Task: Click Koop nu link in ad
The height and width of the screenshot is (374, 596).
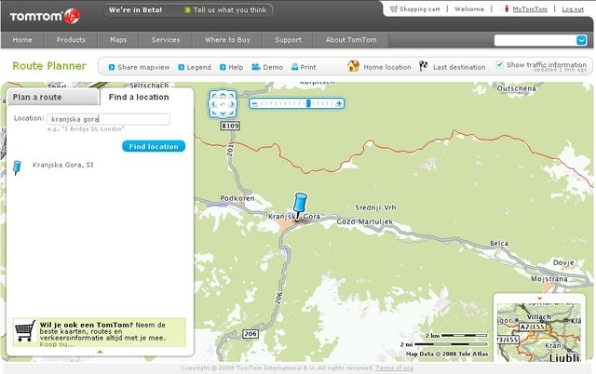Action: coord(57,344)
